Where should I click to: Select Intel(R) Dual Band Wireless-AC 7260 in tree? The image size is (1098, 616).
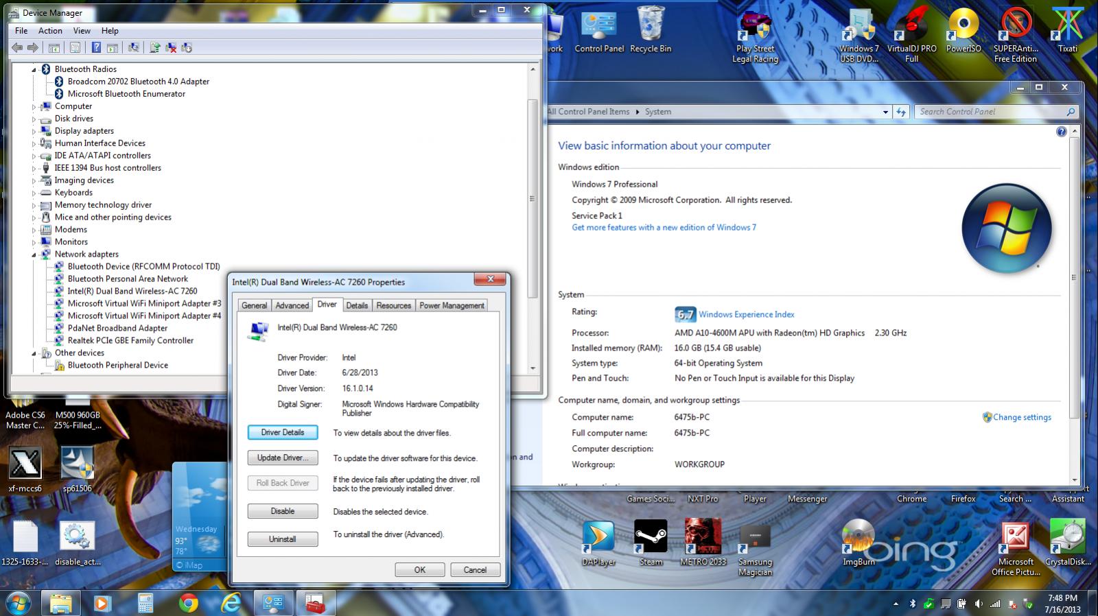132,291
